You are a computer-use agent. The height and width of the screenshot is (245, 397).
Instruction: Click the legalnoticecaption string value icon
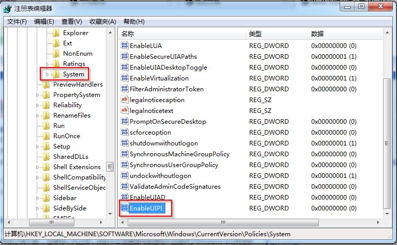click(124, 100)
